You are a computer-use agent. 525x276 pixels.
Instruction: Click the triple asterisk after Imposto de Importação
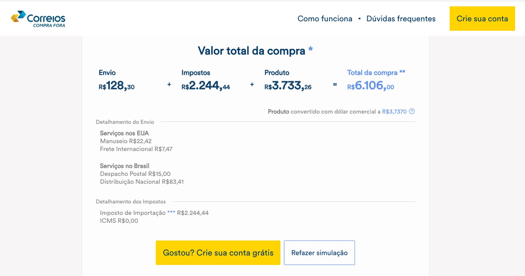tap(171, 212)
